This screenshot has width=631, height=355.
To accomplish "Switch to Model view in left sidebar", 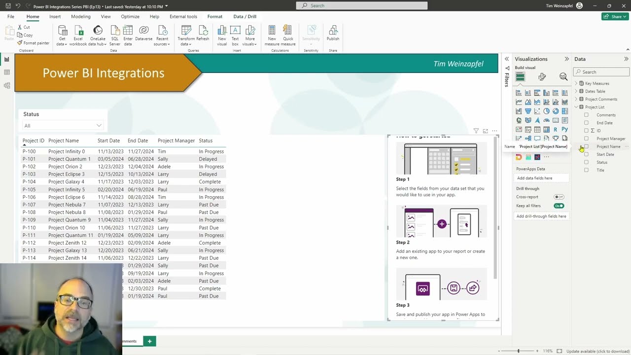I will pos(7,85).
